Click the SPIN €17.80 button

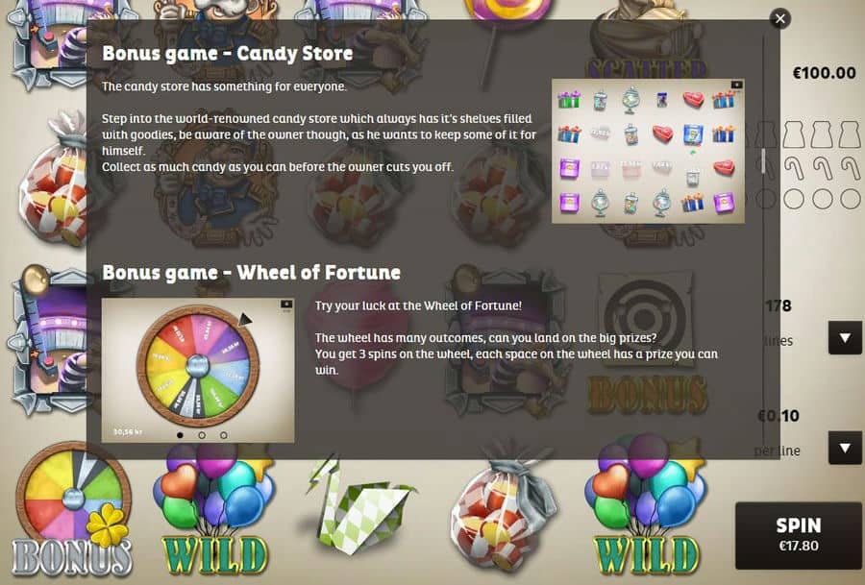(x=799, y=535)
